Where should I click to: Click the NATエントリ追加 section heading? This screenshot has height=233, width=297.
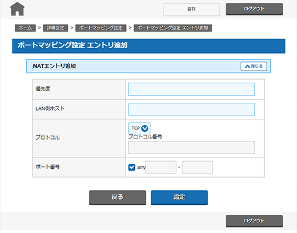[54, 66]
